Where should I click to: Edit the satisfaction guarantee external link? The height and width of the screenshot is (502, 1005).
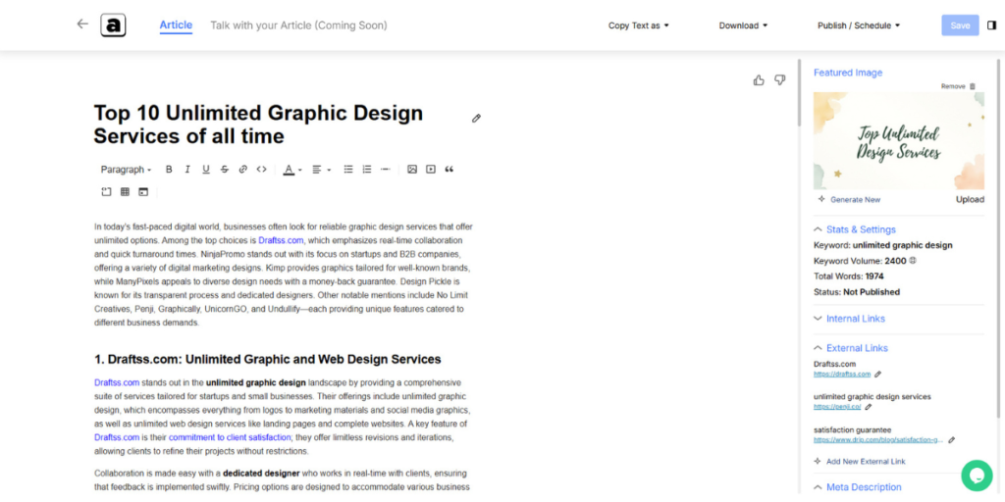click(952, 440)
